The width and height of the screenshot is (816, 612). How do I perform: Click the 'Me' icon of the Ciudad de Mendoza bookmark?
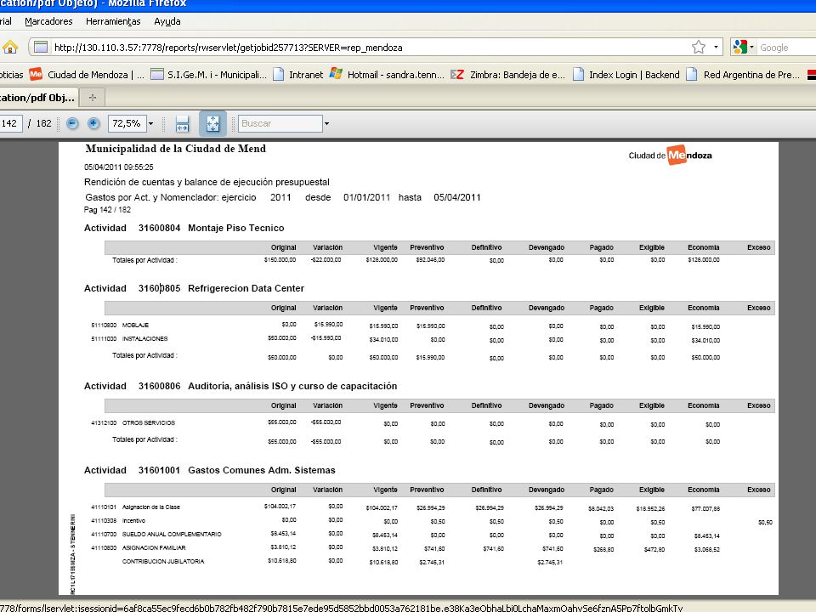point(36,74)
